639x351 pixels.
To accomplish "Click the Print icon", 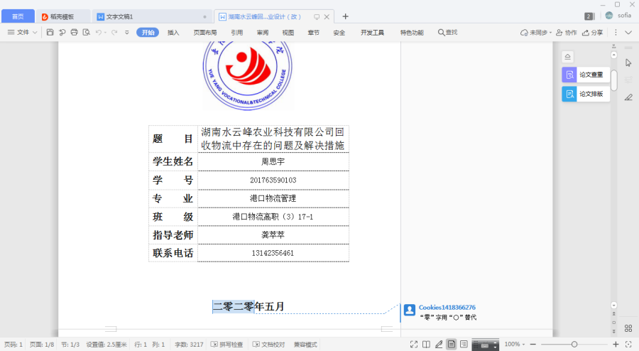I will point(74,32).
